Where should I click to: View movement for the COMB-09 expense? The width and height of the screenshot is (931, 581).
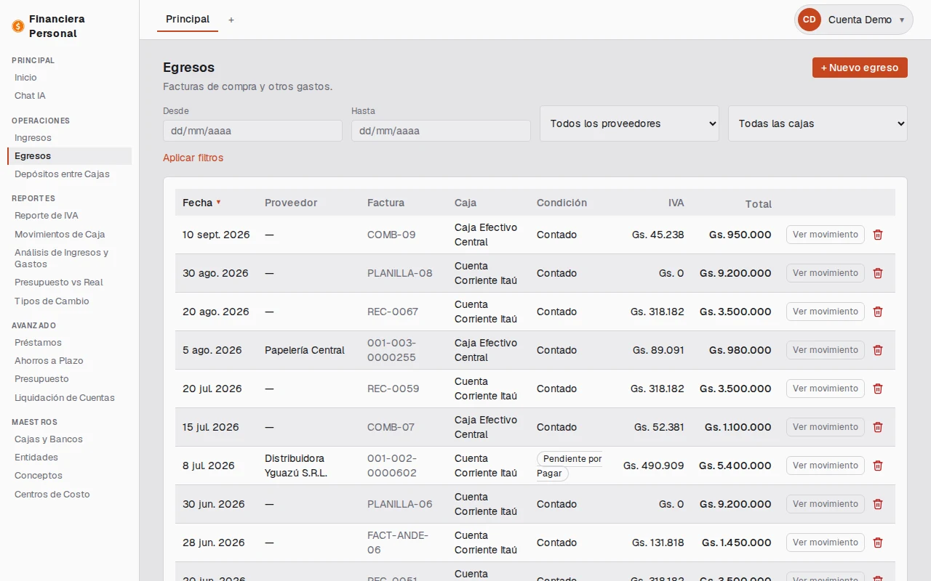[x=825, y=235]
